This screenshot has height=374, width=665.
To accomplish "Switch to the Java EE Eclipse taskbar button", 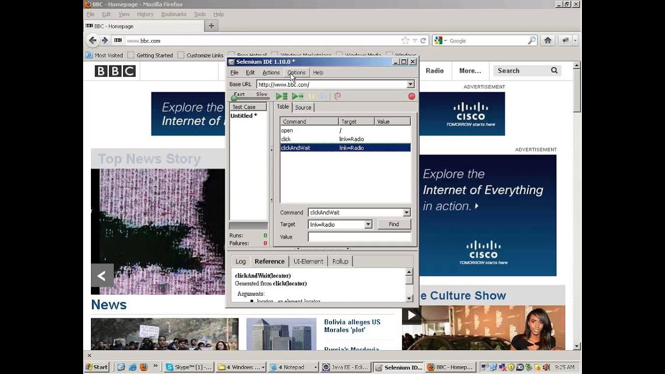I will (x=346, y=367).
